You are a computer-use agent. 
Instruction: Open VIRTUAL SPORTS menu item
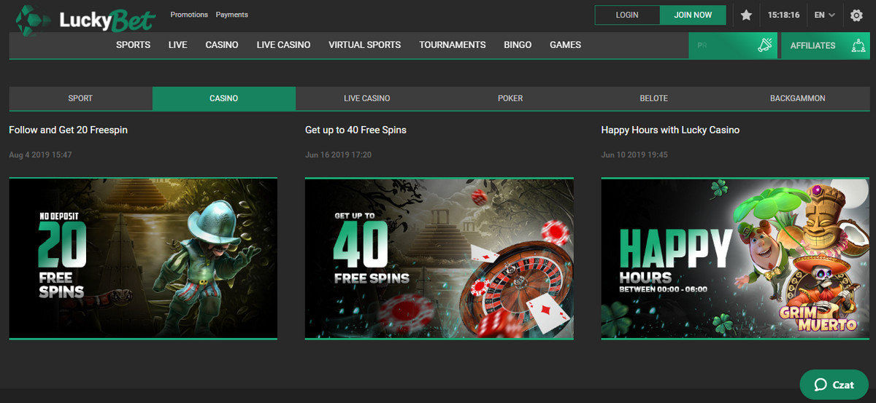364,45
